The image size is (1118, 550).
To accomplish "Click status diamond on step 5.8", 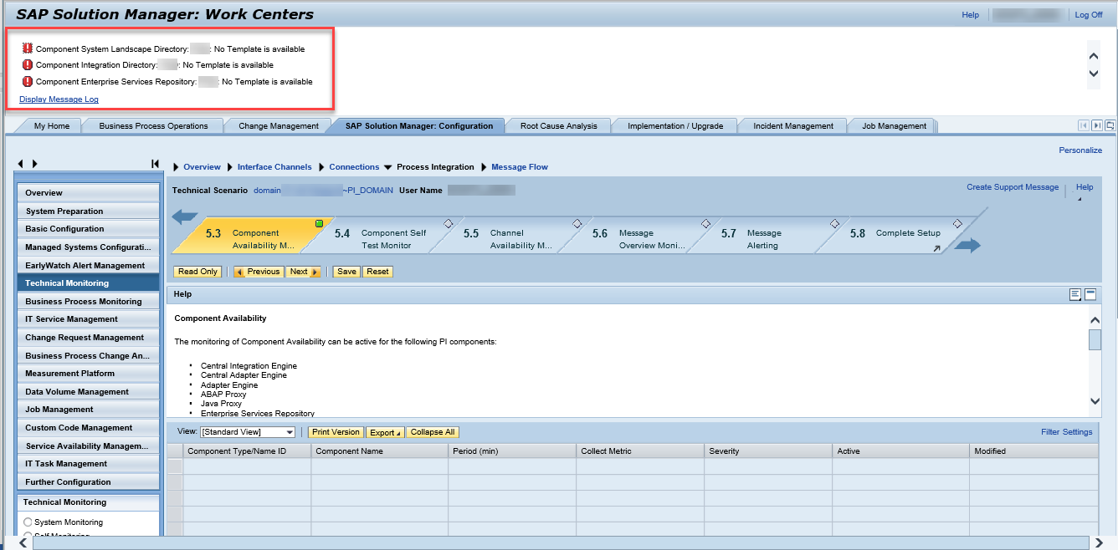I will point(957,224).
